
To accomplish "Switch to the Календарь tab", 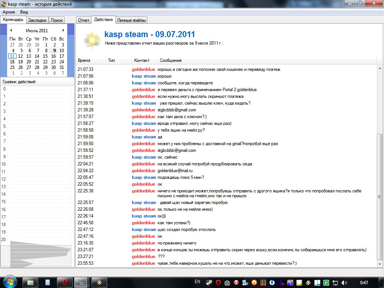I will [x=13, y=19].
